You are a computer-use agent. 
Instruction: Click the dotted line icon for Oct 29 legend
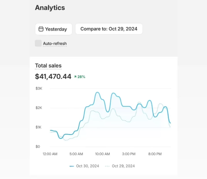pyautogui.click(x=107, y=166)
